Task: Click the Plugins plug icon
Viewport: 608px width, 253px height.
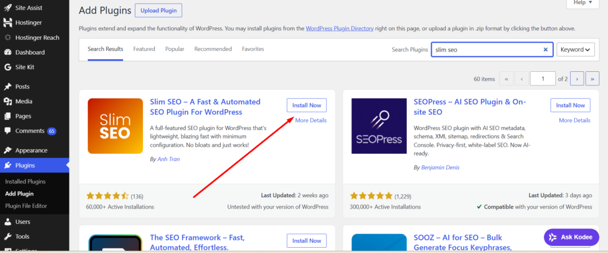Action: point(8,166)
